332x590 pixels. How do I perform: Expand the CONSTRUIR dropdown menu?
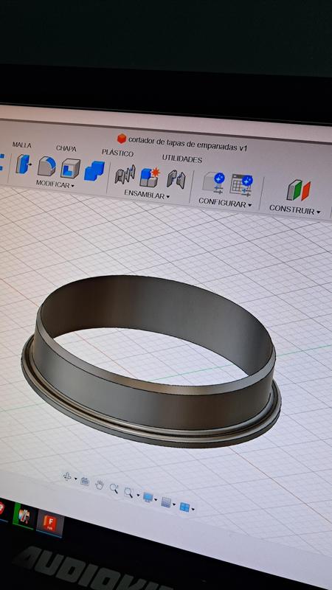pos(294,209)
